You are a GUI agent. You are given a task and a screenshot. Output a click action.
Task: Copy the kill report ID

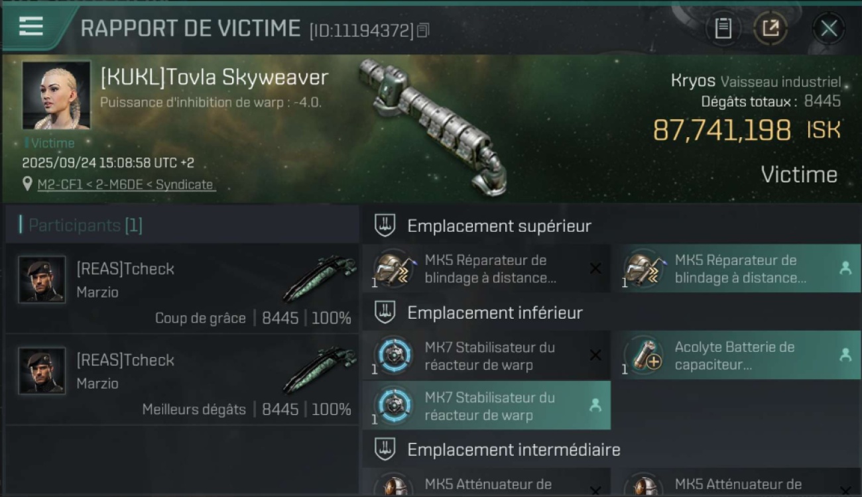click(423, 30)
